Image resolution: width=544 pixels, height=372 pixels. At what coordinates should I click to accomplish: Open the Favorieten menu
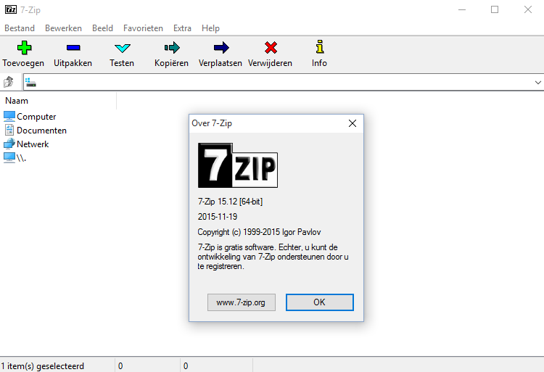[x=143, y=28]
